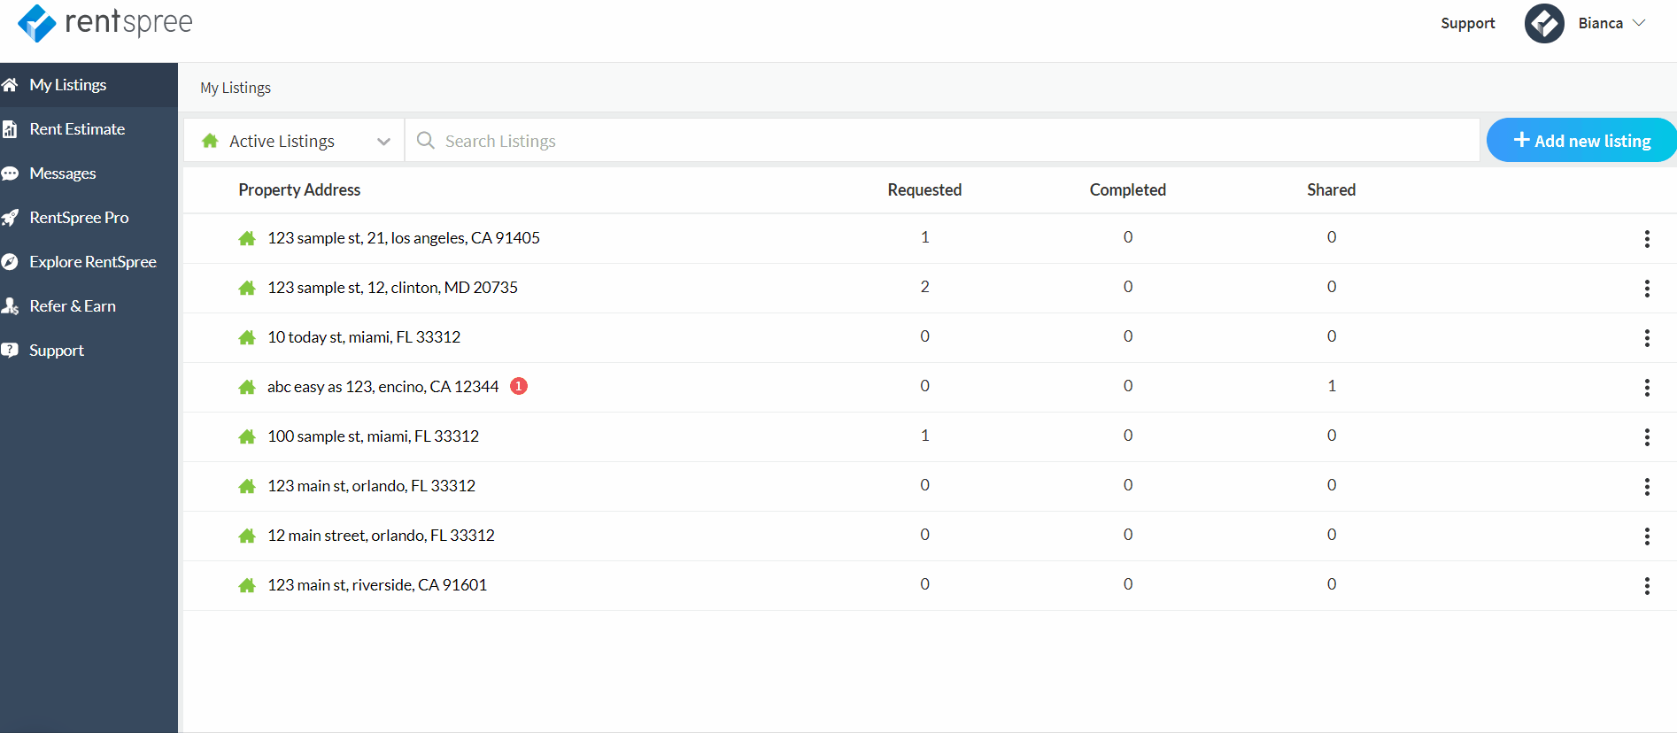Click Add new listing button
The height and width of the screenshot is (733, 1677).
coord(1581,141)
